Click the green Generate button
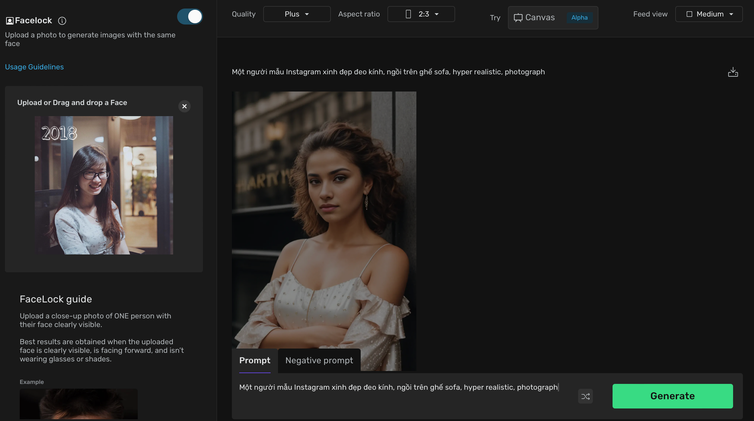Screen dimensions: 754x421 [673, 396]
